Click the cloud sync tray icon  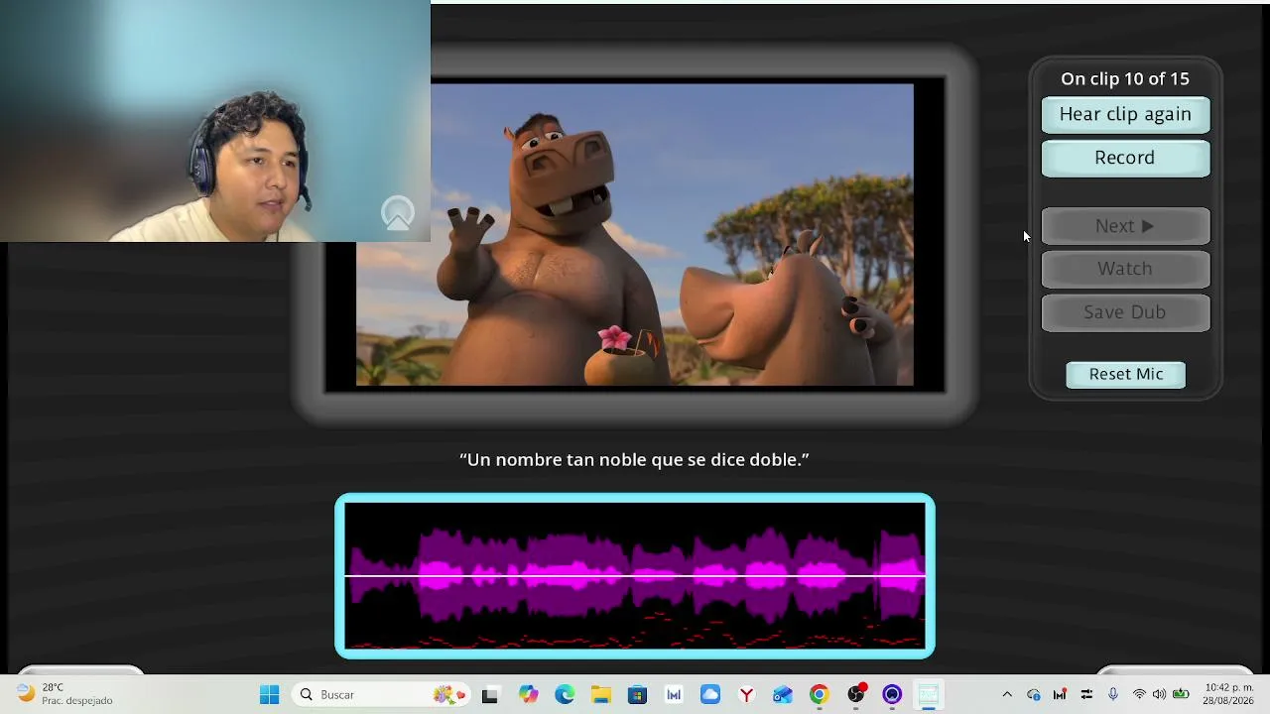[x=1034, y=695]
